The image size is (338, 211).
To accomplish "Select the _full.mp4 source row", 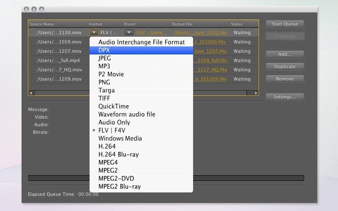I will click(59, 60).
